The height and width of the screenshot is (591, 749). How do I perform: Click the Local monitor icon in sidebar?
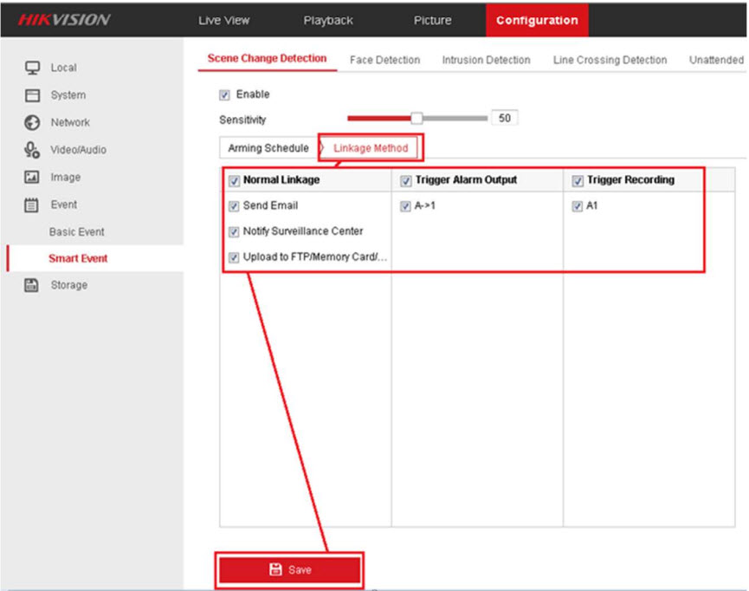coord(32,68)
